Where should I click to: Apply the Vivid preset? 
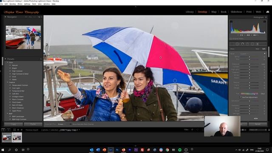pyautogui.click(x=14, y=76)
